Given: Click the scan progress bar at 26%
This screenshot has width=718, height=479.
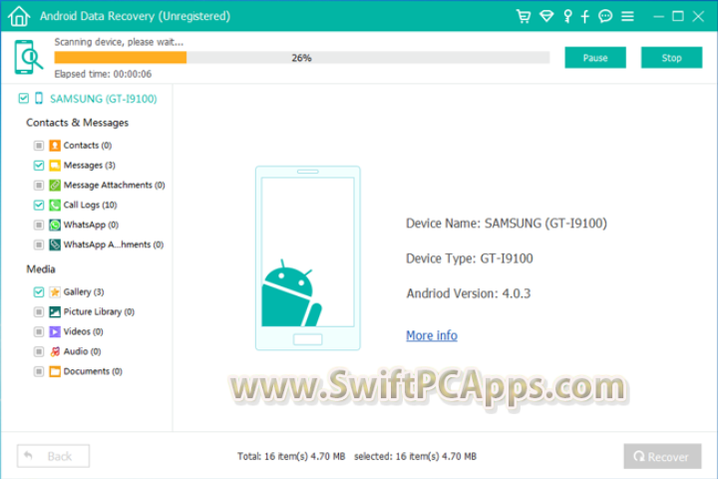Looking at the screenshot, I should tap(302, 58).
